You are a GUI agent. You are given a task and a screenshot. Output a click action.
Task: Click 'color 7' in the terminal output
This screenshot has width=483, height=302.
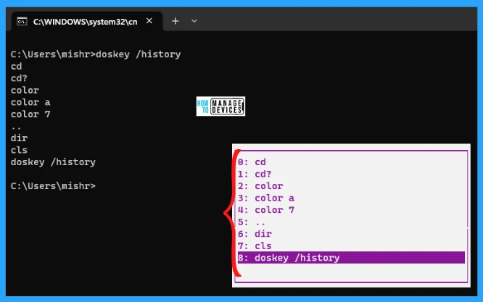(x=30, y=114)
